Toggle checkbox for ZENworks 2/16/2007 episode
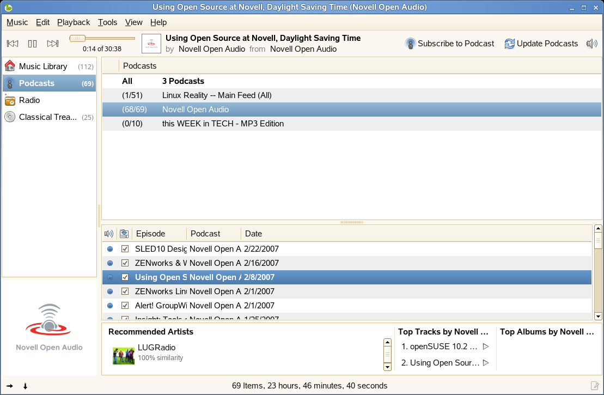The image size is (604, 395). [125, 263]
